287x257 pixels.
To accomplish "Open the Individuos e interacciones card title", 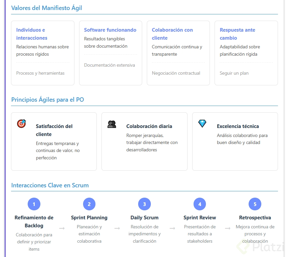I will click(32, 34).
